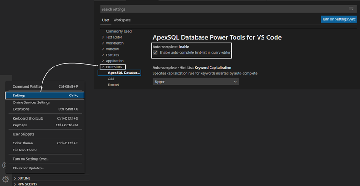Open the Keyword Capitalization dropdown
360x186 pixels.
[196, 82]
